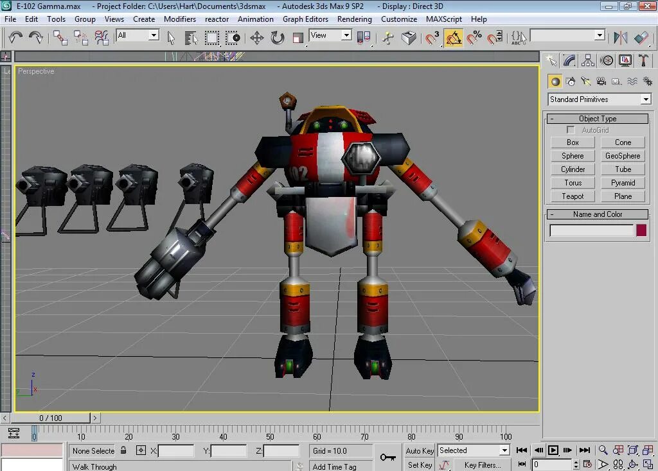Click the Pyramid primitive button
The width and height of the screenshot is (658, 471).
(x=623, y=183)
